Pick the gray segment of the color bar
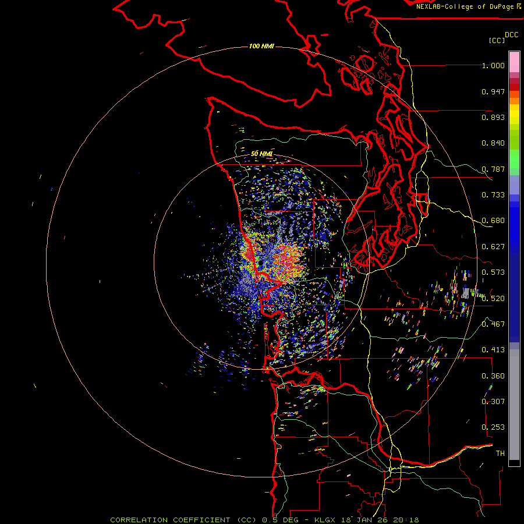This screenshot has height=524, width=524. [x=514, y=405]
